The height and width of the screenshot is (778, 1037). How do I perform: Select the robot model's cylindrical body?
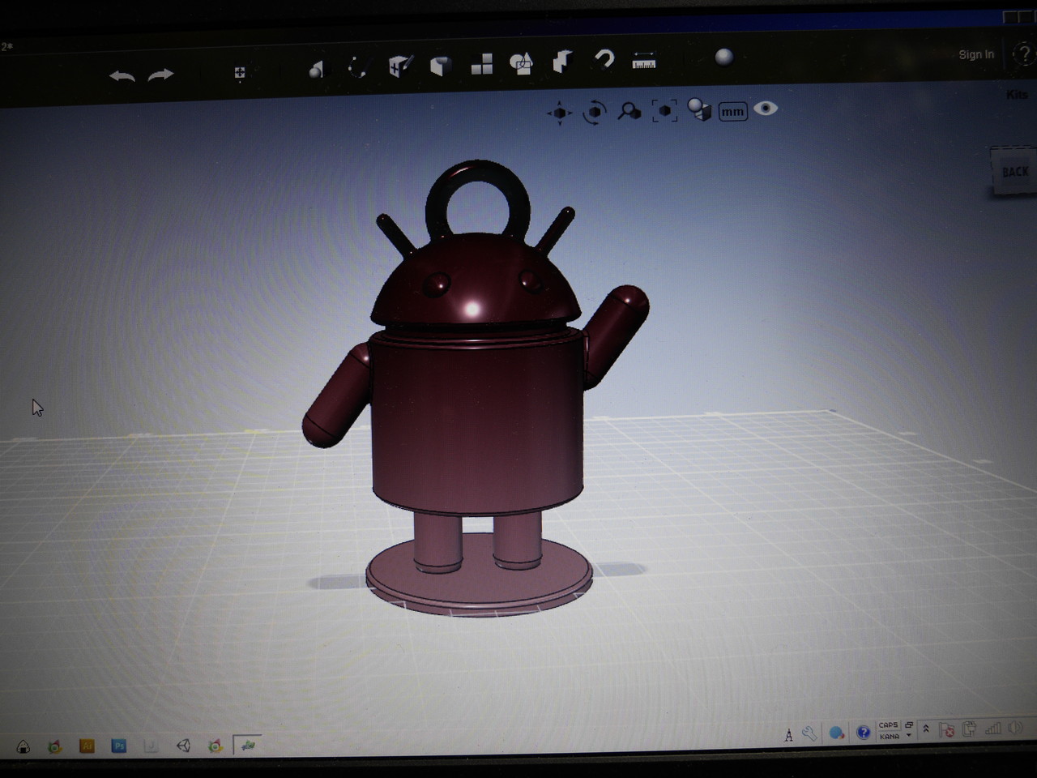478,421
